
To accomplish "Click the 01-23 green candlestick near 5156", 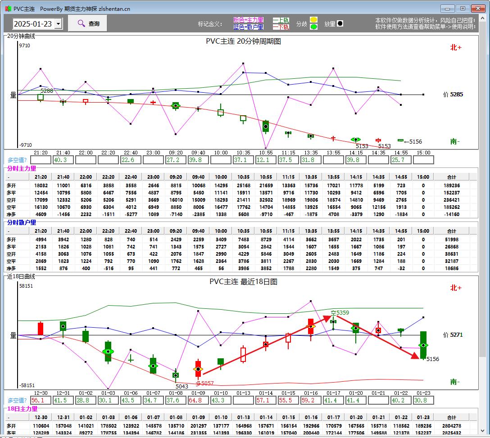I will coord(423,345).
